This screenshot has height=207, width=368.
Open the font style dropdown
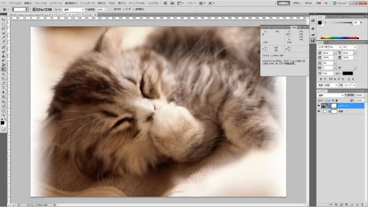[350, 47]
